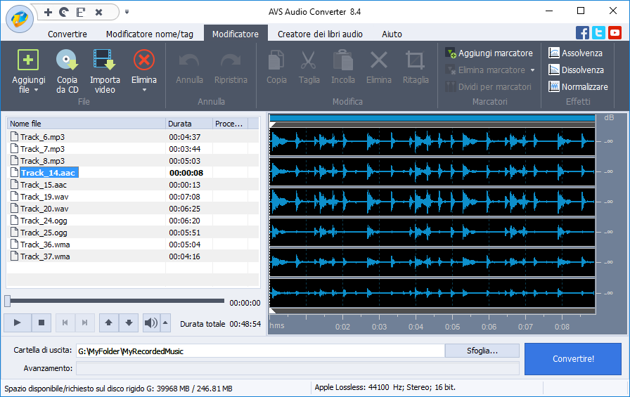The height and width of the screenshot is (397, 630).
Task: Click the Sfoglia... browse button
Action: [482, 351]
